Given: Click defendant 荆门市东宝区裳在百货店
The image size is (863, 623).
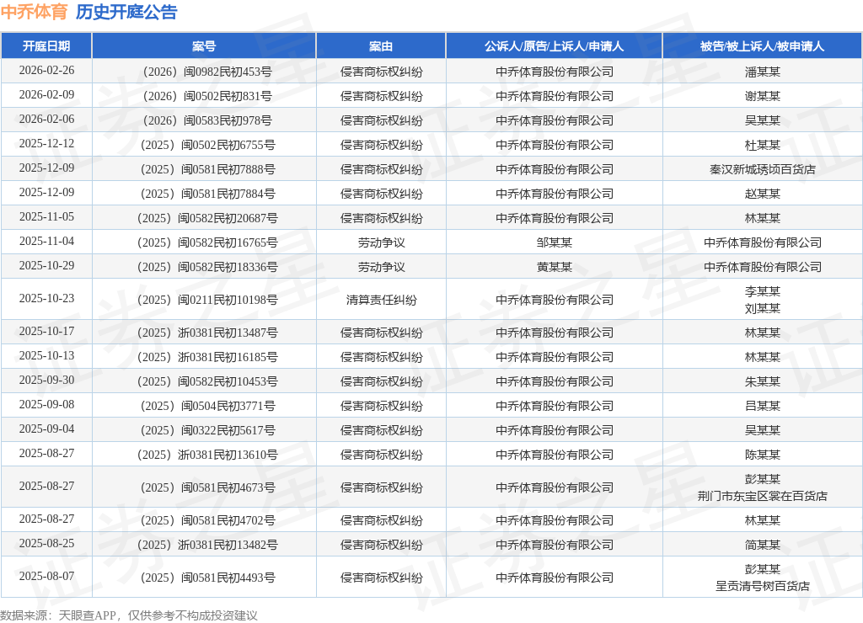Looking at the screenshot, I should 762,496.
